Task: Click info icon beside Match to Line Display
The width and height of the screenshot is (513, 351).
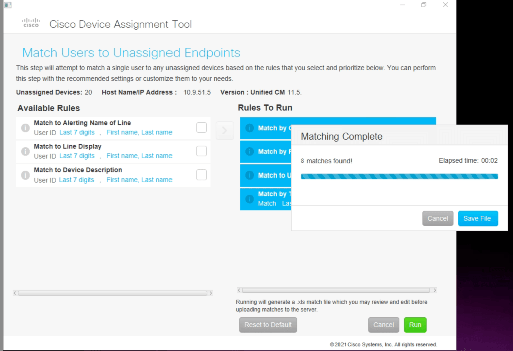Action: 25,152
